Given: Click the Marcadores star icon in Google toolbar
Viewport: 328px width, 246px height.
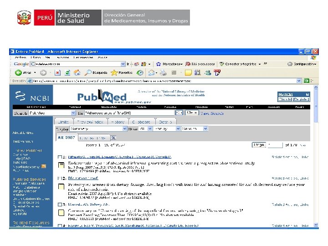Looking at the screenshot, I should click(x=159, y=64).
